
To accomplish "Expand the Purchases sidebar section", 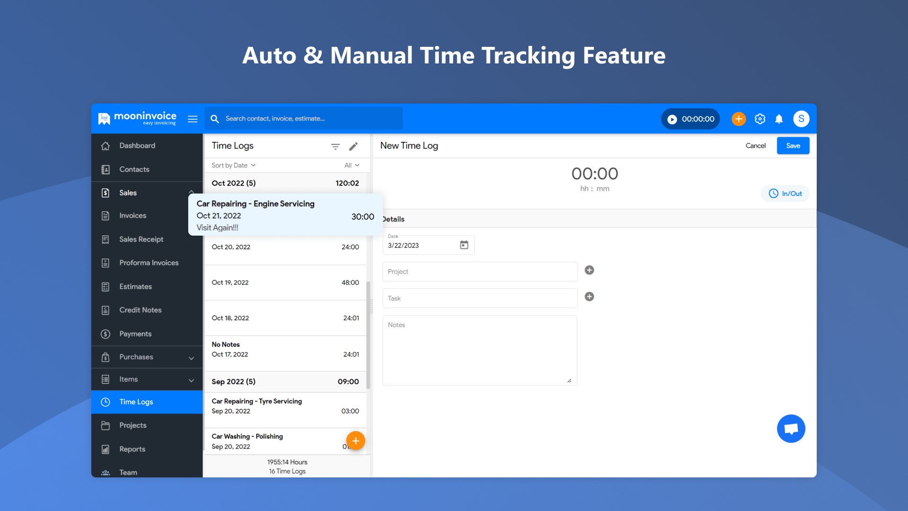I will click(x=191, y=358).
